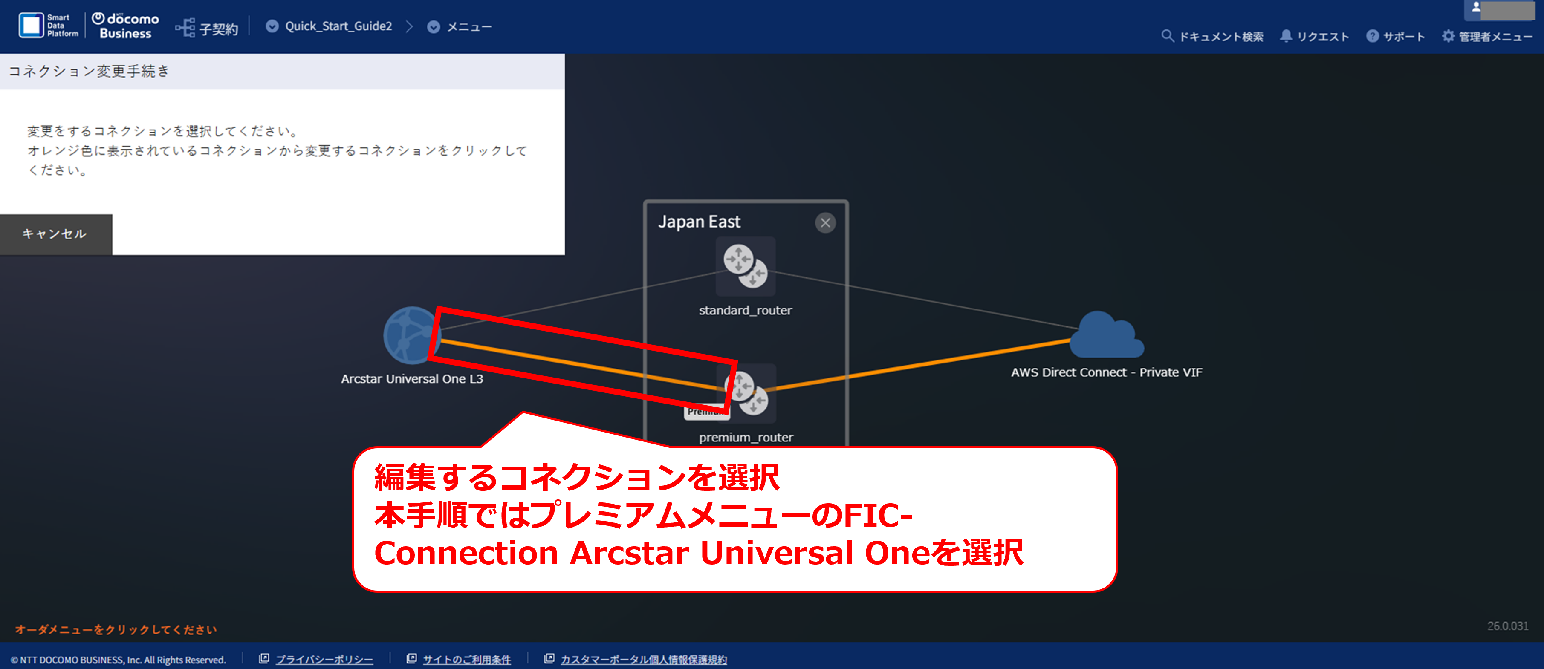Open the プライバシーポリシー link

pos(324,659)
